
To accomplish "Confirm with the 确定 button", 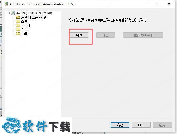I will [x=120, y=125].
